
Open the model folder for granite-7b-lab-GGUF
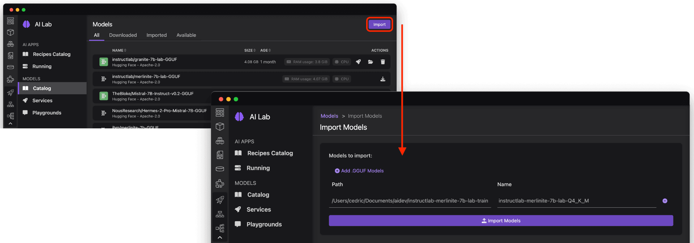tap(370, 62)
